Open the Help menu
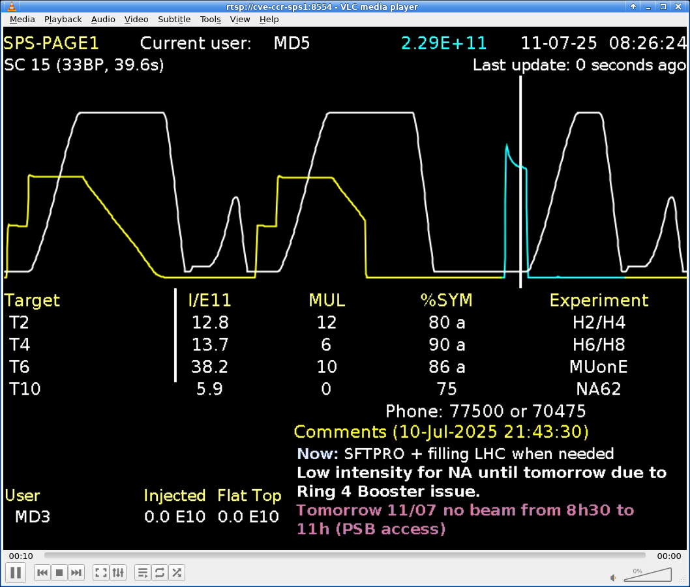The height and width of the screenshot is (587, 690). (269, 20)
